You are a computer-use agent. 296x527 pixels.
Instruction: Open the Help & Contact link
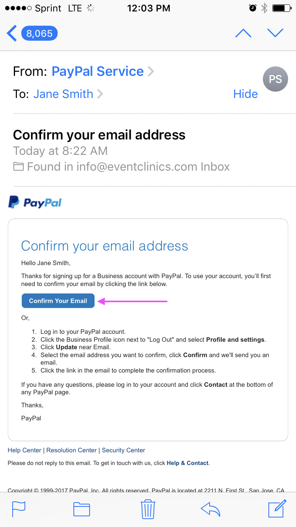(187, 463)
